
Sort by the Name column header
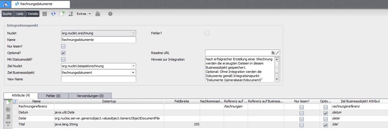pos(36,102)
